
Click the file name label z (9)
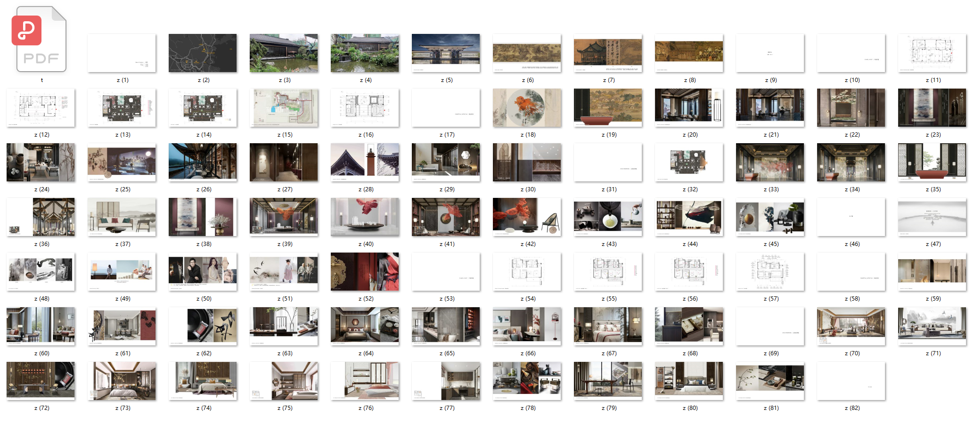pos(771,80)
